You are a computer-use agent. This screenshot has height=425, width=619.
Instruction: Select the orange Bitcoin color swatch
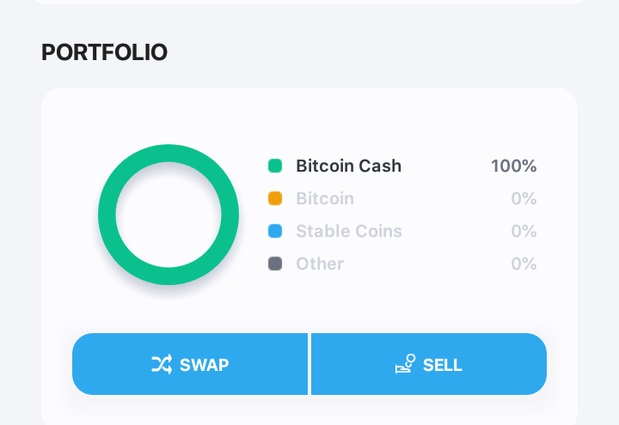coord(275,198)
